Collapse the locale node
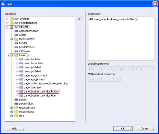 pyautogui.click(x=11, y=55)
